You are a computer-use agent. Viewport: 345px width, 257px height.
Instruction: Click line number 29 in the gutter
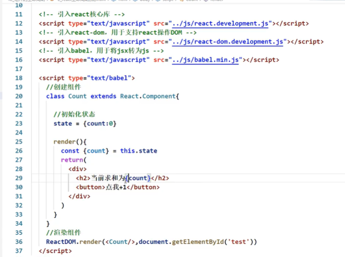coord(19,178)
